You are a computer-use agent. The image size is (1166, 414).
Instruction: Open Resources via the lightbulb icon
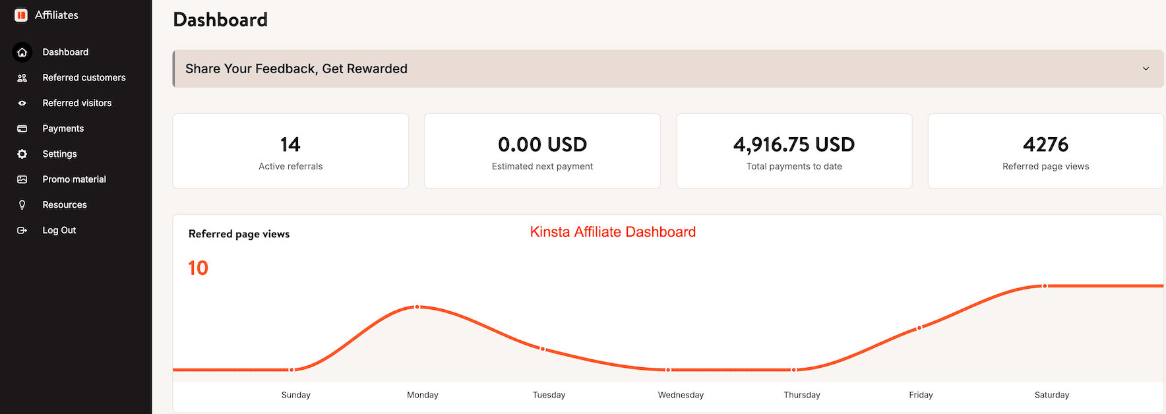click(x=22, y=204)
